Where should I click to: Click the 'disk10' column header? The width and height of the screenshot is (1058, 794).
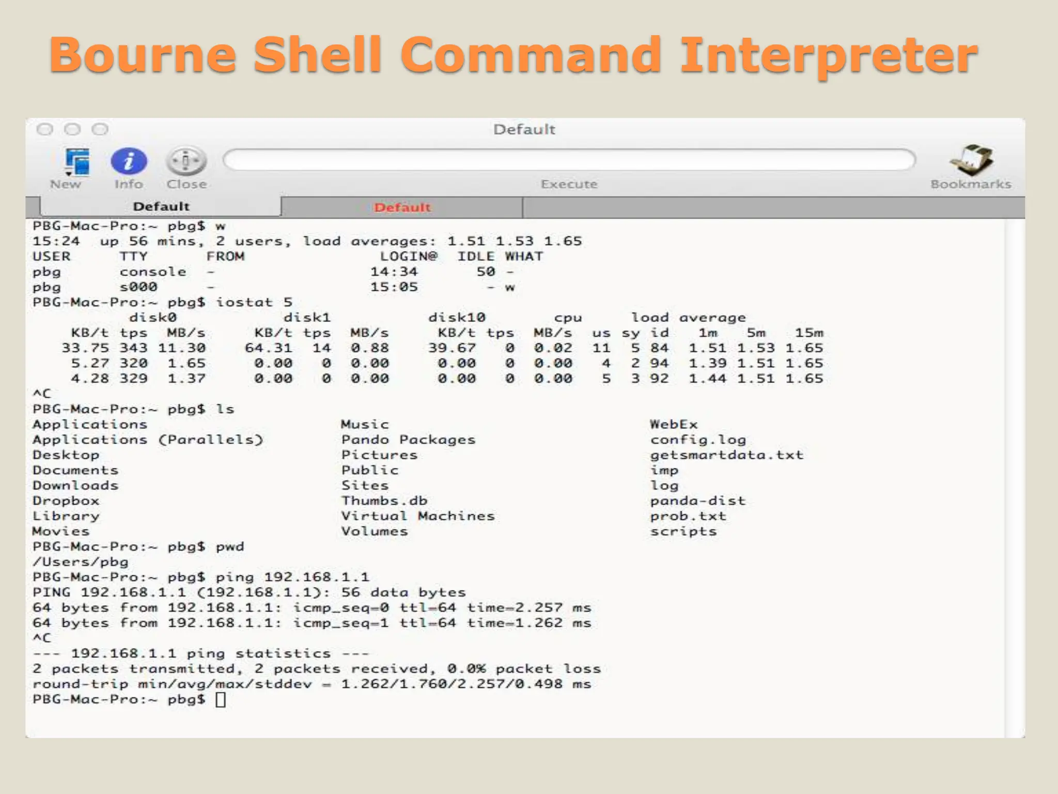click(457, 317)
